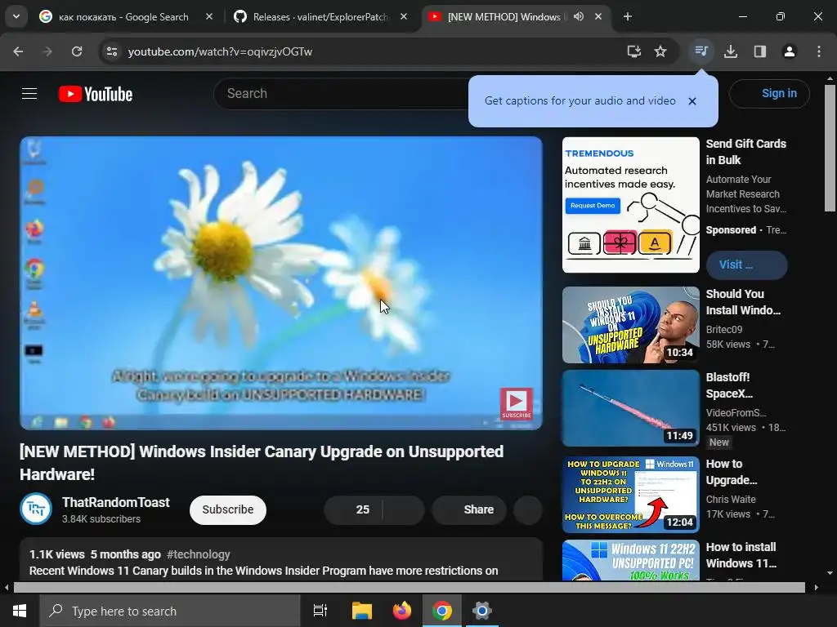Close the Google Search tab
Viewport: 837px width, 627px height.
coord(209,16)
